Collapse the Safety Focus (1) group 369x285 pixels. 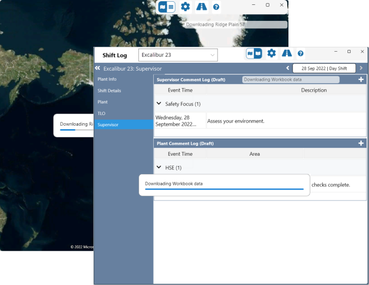tap(159, 104)
